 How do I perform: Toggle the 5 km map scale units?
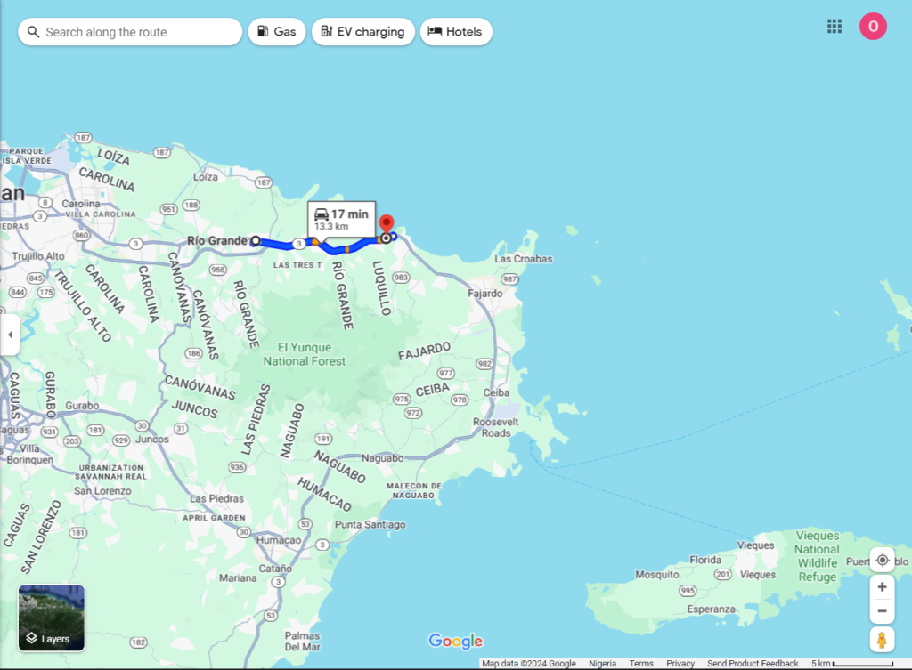[851, 664]
